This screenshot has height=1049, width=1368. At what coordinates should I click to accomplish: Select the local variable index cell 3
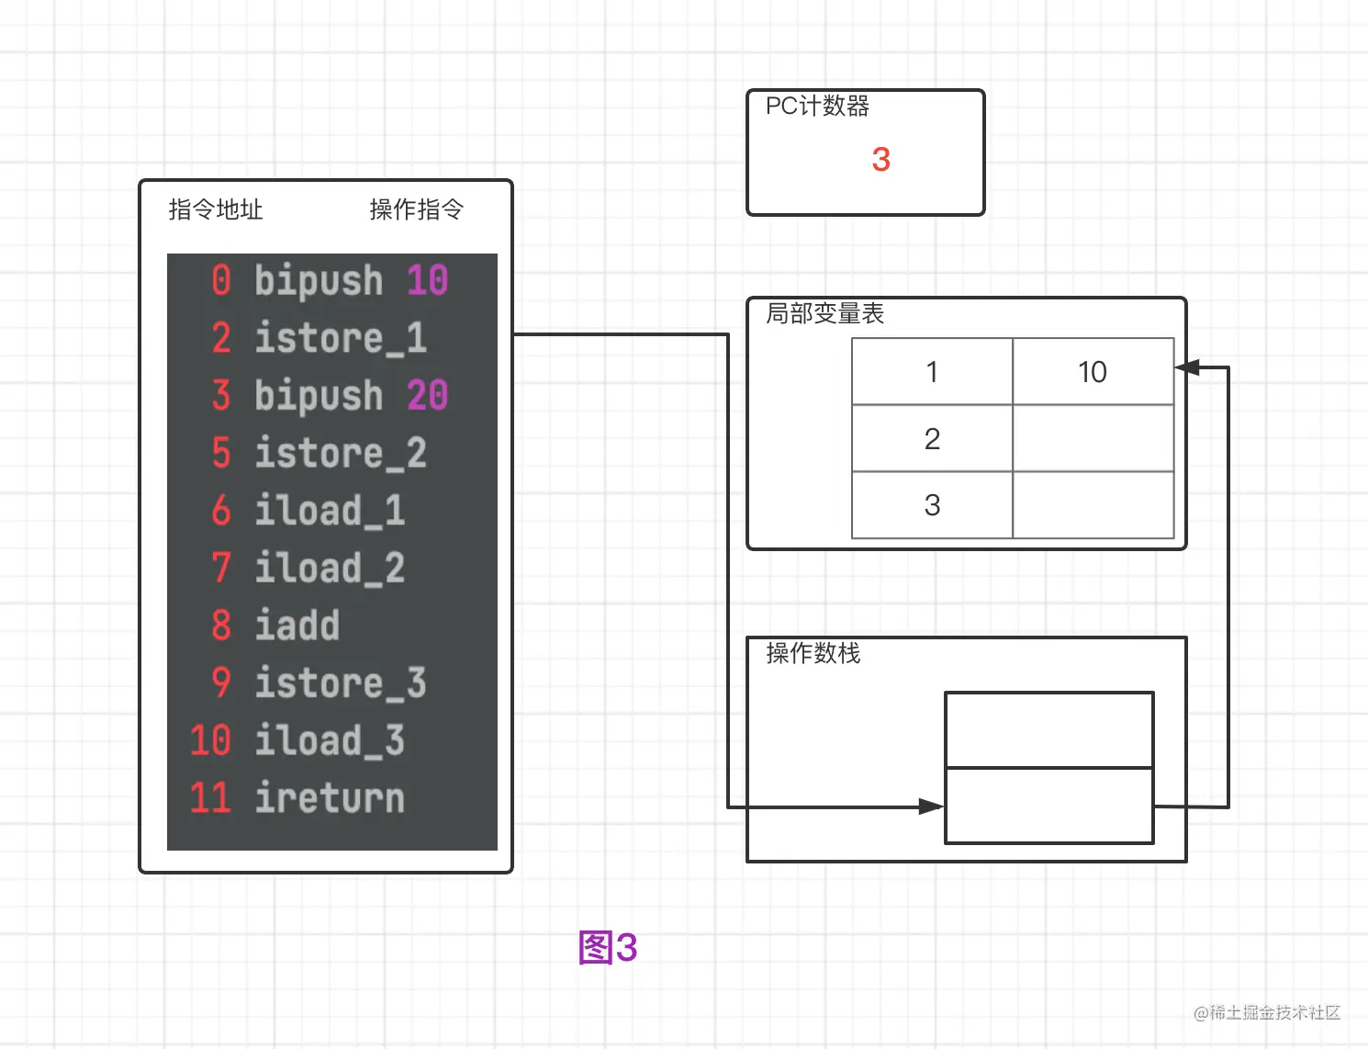pos(932,505)
